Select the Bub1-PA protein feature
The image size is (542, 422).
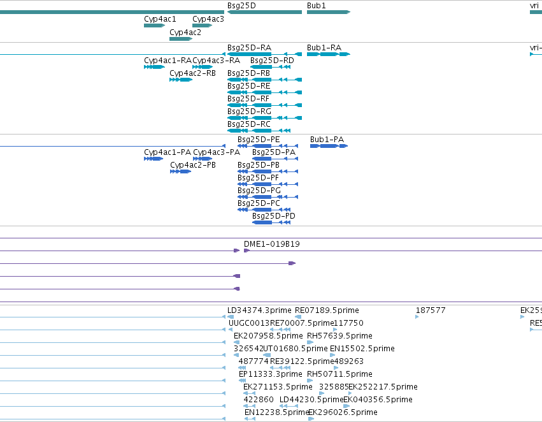(329, 146)
